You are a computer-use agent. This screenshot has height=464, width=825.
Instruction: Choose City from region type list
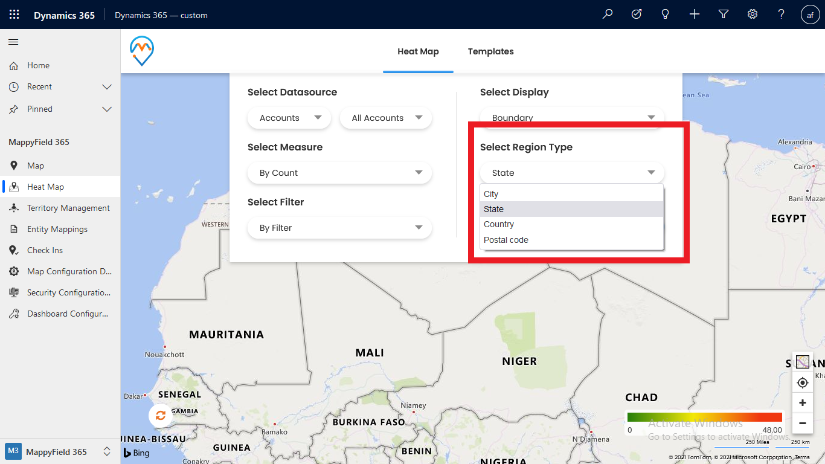(572, 194)
